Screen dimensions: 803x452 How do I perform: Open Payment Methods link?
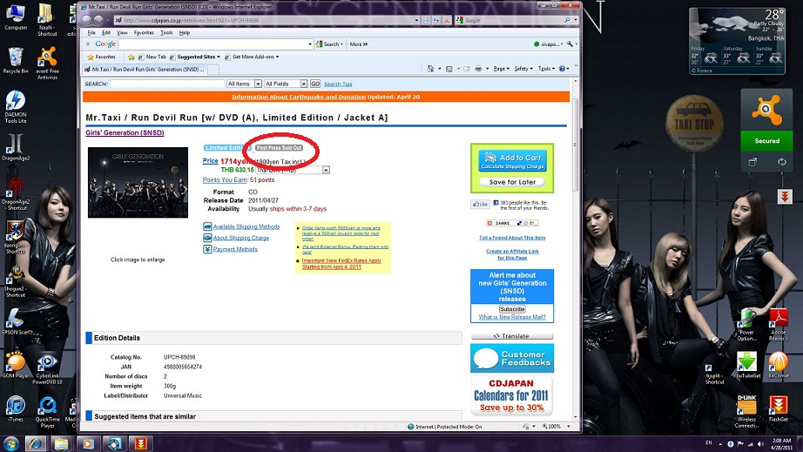pos(235,249)
